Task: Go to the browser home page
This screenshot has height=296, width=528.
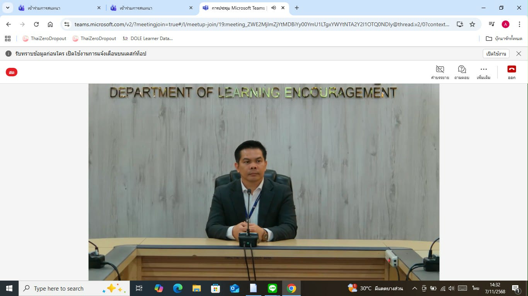Action: 50,24
